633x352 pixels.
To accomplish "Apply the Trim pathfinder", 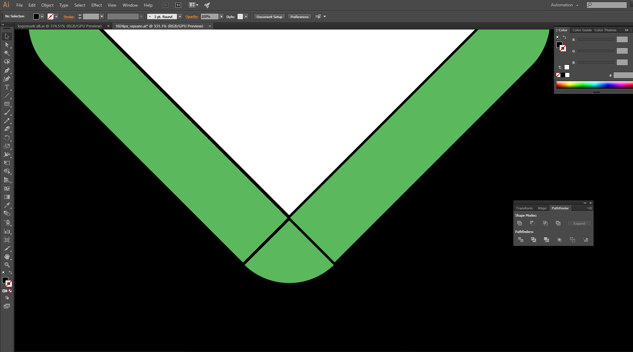I will tap(534, 240).
